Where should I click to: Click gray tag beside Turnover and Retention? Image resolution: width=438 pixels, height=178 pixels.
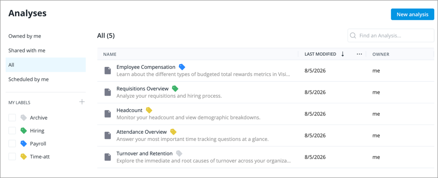click(x=179, y=153)
